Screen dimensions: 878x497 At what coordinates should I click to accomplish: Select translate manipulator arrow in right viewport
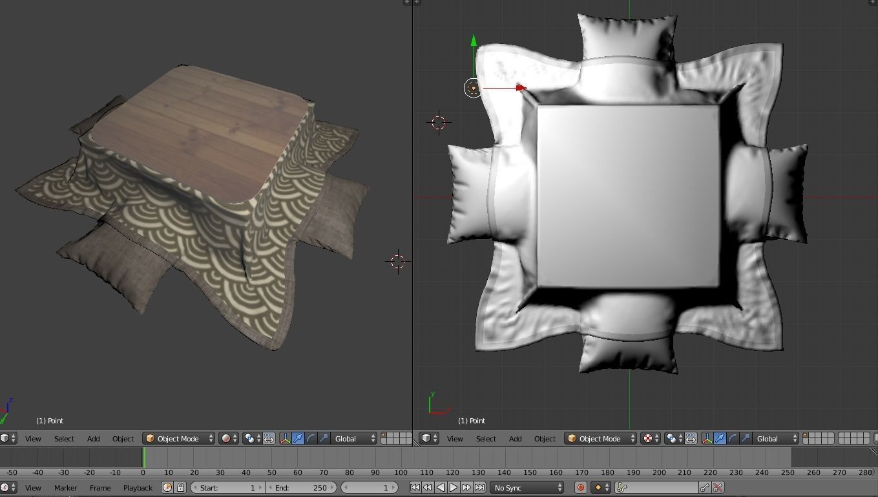point(720,438)
